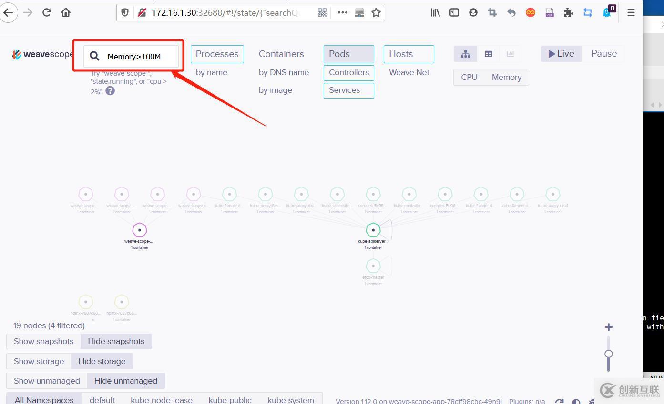Open the Containers topology

281,54
